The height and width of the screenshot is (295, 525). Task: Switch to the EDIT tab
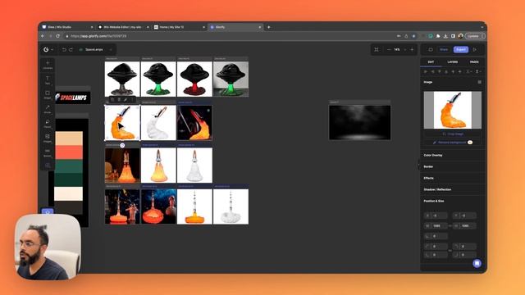431,62
